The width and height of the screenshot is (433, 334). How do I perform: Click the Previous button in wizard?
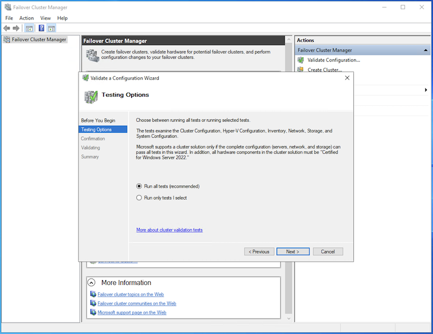(259, 252)
